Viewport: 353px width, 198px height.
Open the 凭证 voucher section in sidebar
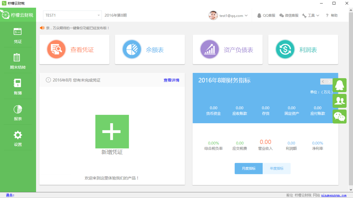pos(17,36)
